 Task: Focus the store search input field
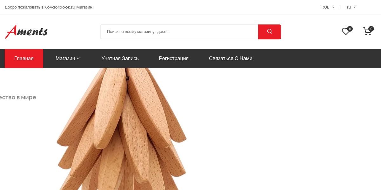[179, 32]
